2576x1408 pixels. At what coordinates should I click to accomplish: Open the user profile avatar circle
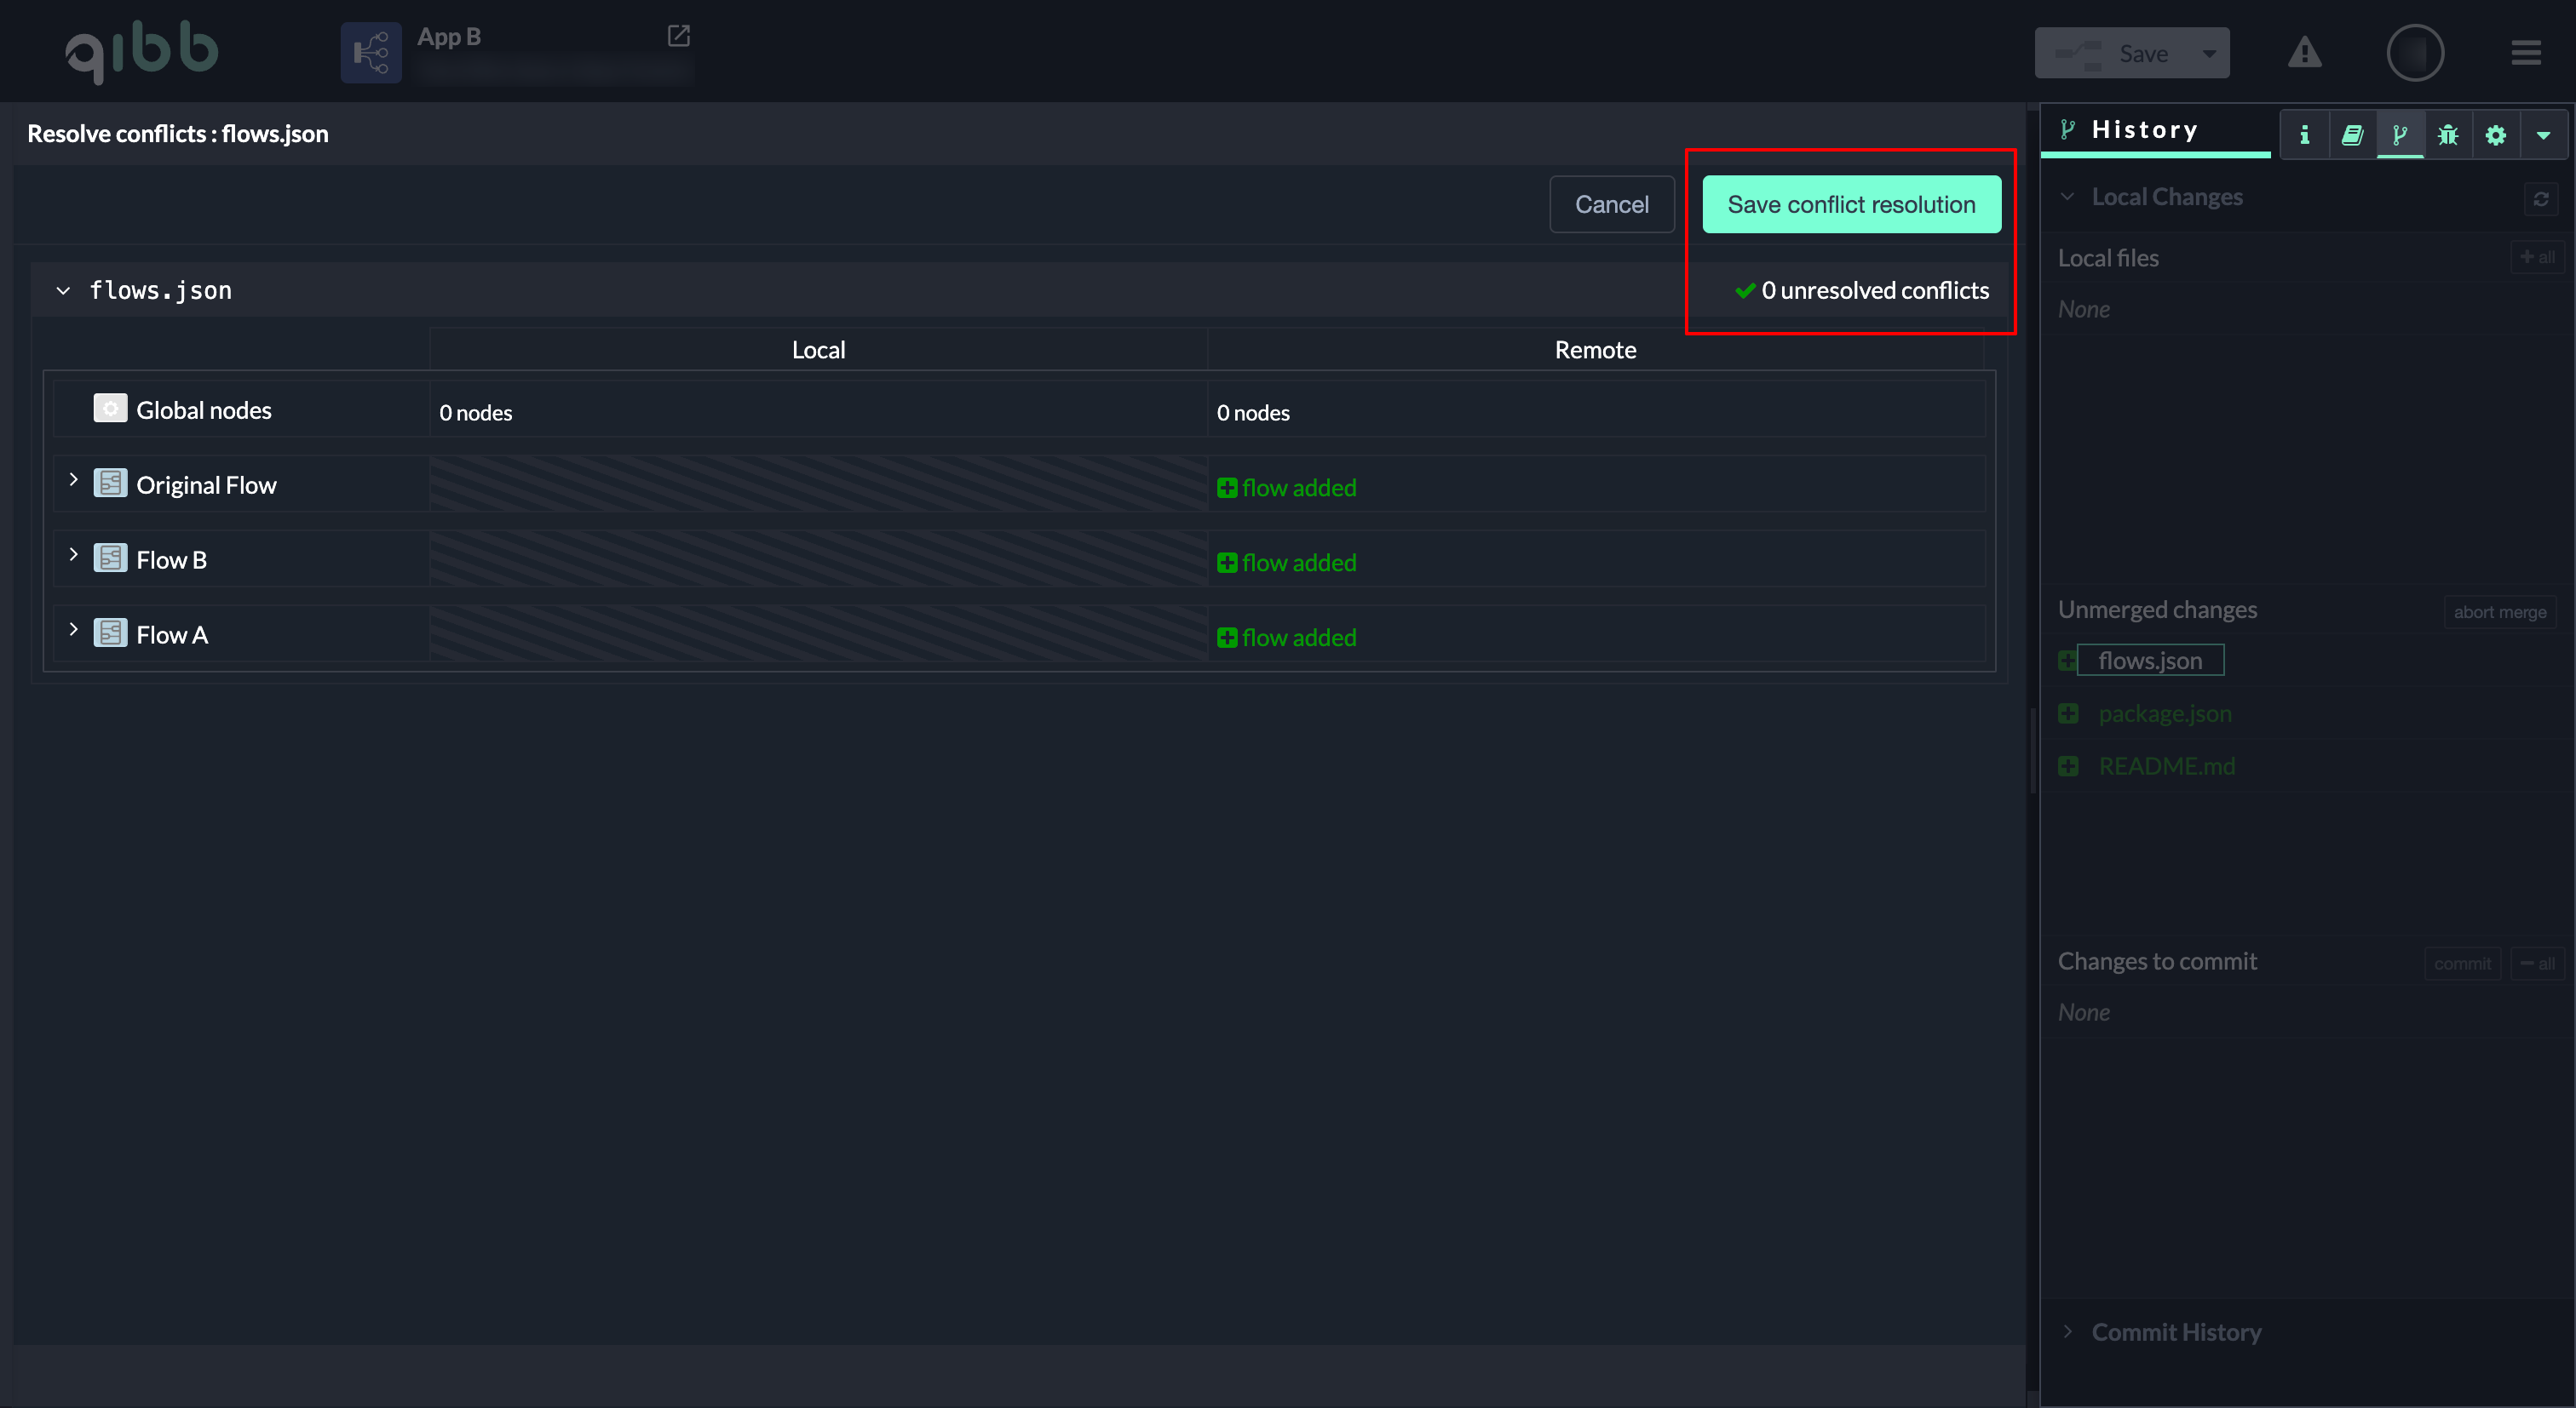coord(2414,52)
